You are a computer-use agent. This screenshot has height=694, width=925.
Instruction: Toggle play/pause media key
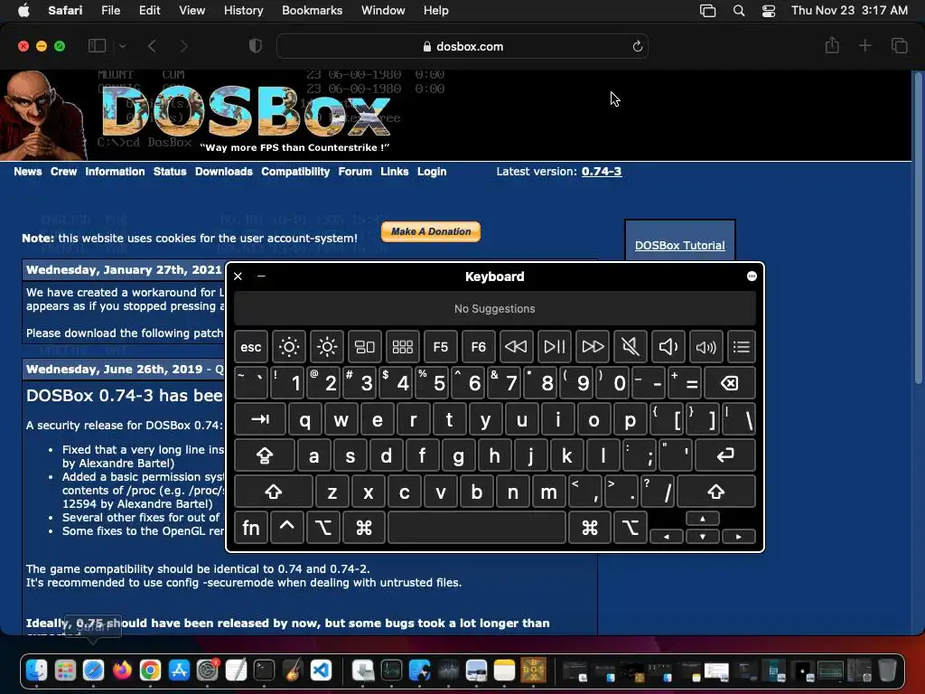click(555, 347)
